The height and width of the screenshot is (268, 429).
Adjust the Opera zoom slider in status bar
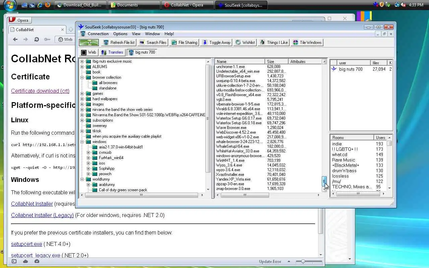tap(303, 261)
